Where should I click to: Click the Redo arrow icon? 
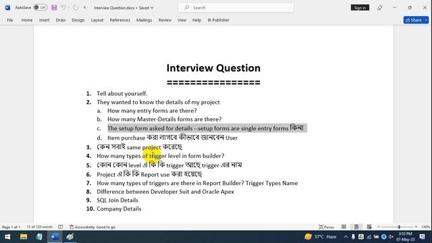pos(76,7)
